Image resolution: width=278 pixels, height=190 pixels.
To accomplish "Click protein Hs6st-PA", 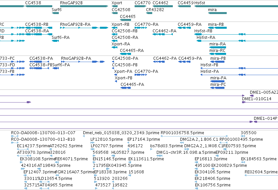I will [x=210, y=71].
